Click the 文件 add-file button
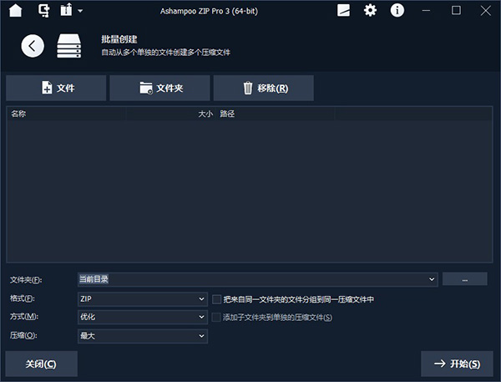Viewport: 501px width, 382px height. pyautogui.click(x=56, y=88)
